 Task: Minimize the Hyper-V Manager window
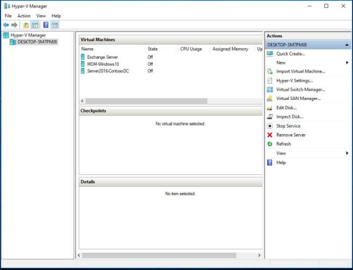pos(310,6)
